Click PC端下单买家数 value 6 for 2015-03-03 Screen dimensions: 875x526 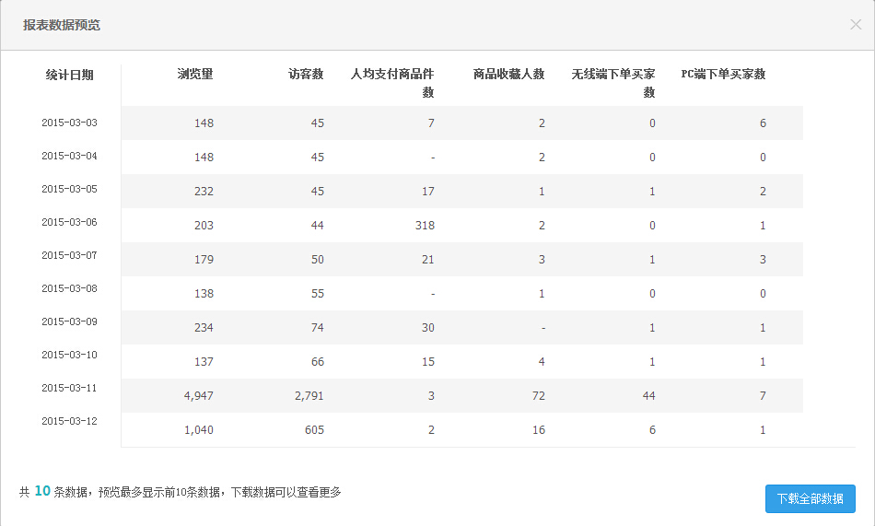point(763,123)
